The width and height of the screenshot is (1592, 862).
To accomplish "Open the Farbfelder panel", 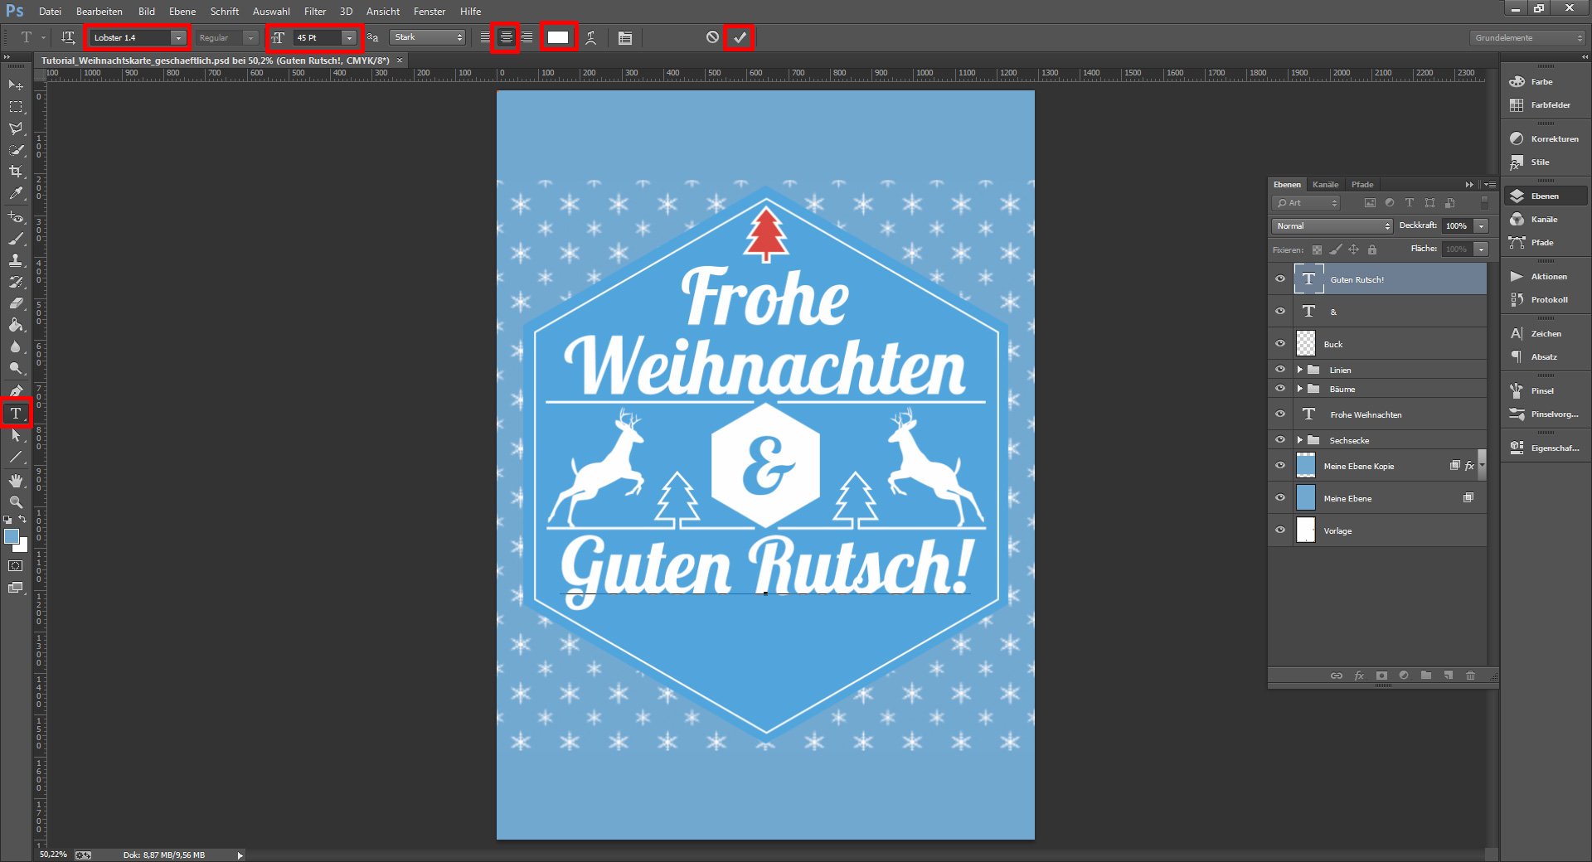I will 1544,105.
